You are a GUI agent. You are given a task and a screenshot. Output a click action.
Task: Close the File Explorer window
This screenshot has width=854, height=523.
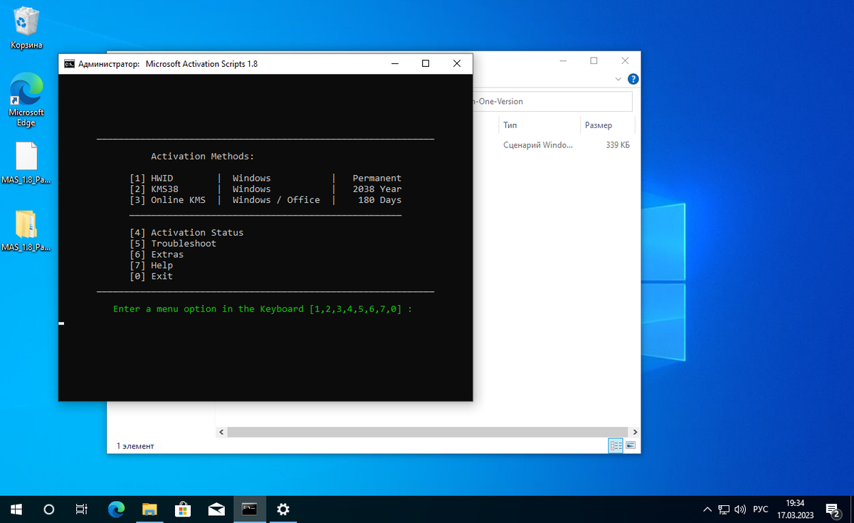pyautogui.click(x=625, y=60)
